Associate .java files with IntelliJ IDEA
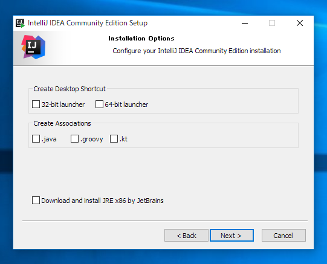 pyautogui.click(x=36, y=138)
